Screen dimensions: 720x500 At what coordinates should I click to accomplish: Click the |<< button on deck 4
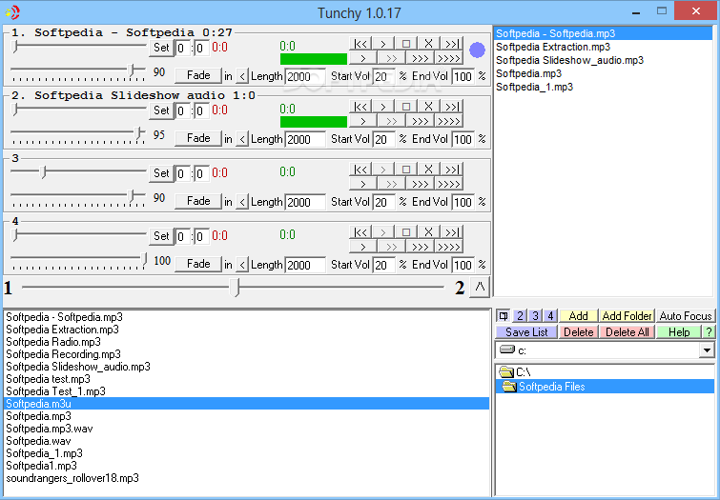coord(360,232)
